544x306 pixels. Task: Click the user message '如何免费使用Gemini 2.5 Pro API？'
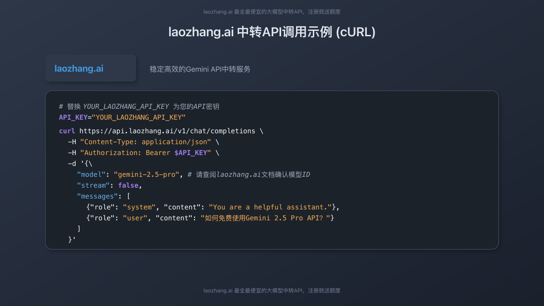[265, 218]
